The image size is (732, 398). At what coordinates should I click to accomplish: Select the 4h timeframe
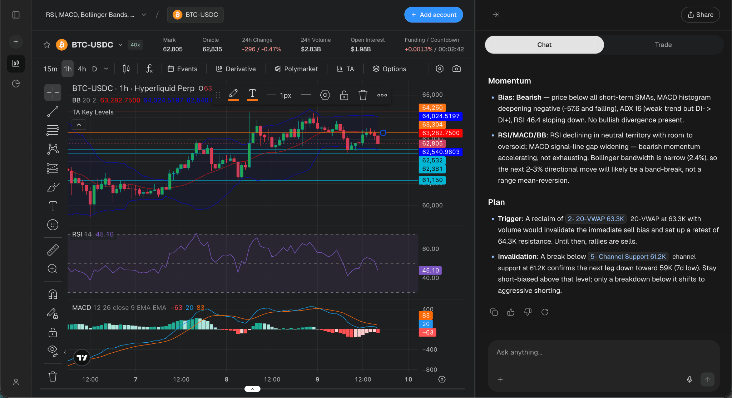(82, 69)
